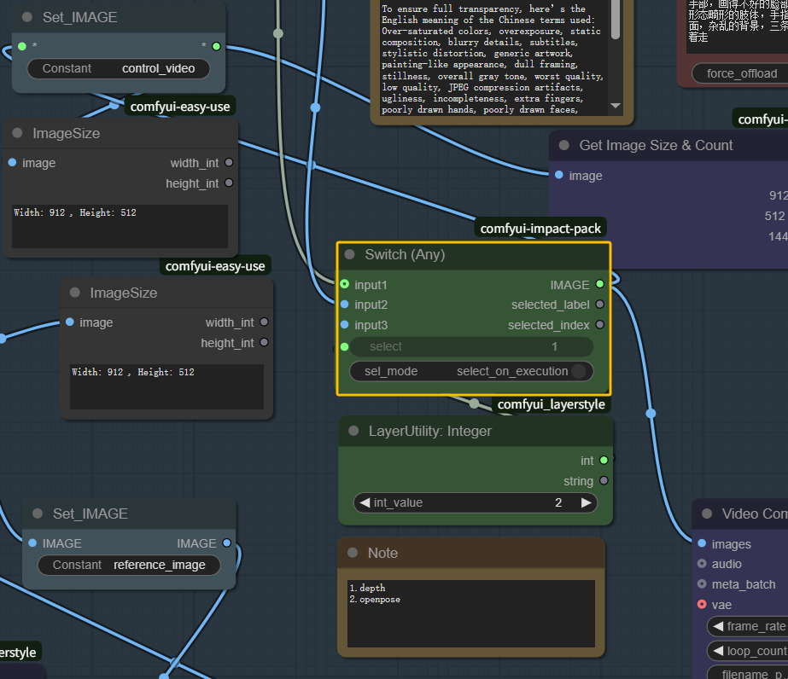Click the star input socket of control_video Set_IMAGE
The height and width of the screenshot is (679, 788).
coord(22,46)
